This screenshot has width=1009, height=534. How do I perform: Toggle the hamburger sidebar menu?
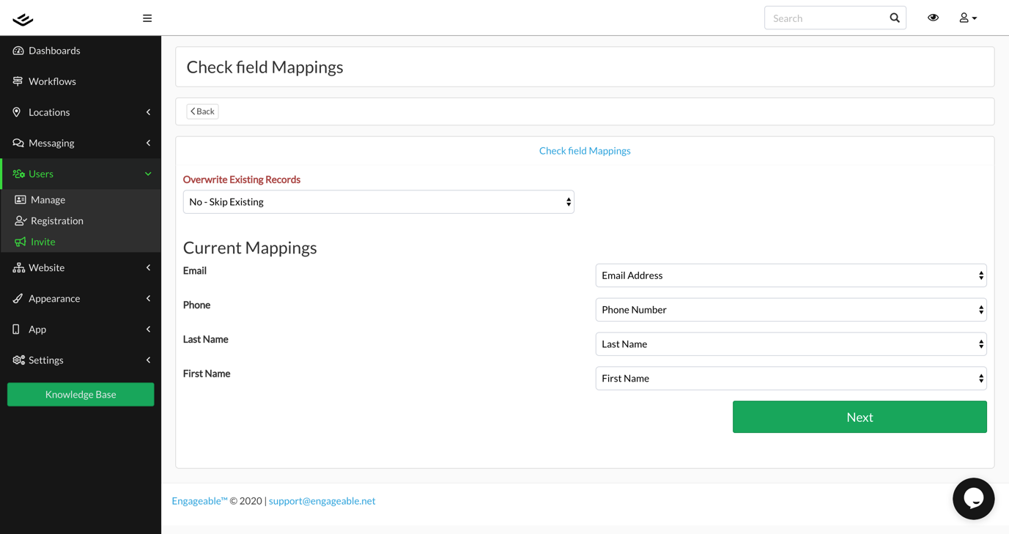(x=147, y=18)
